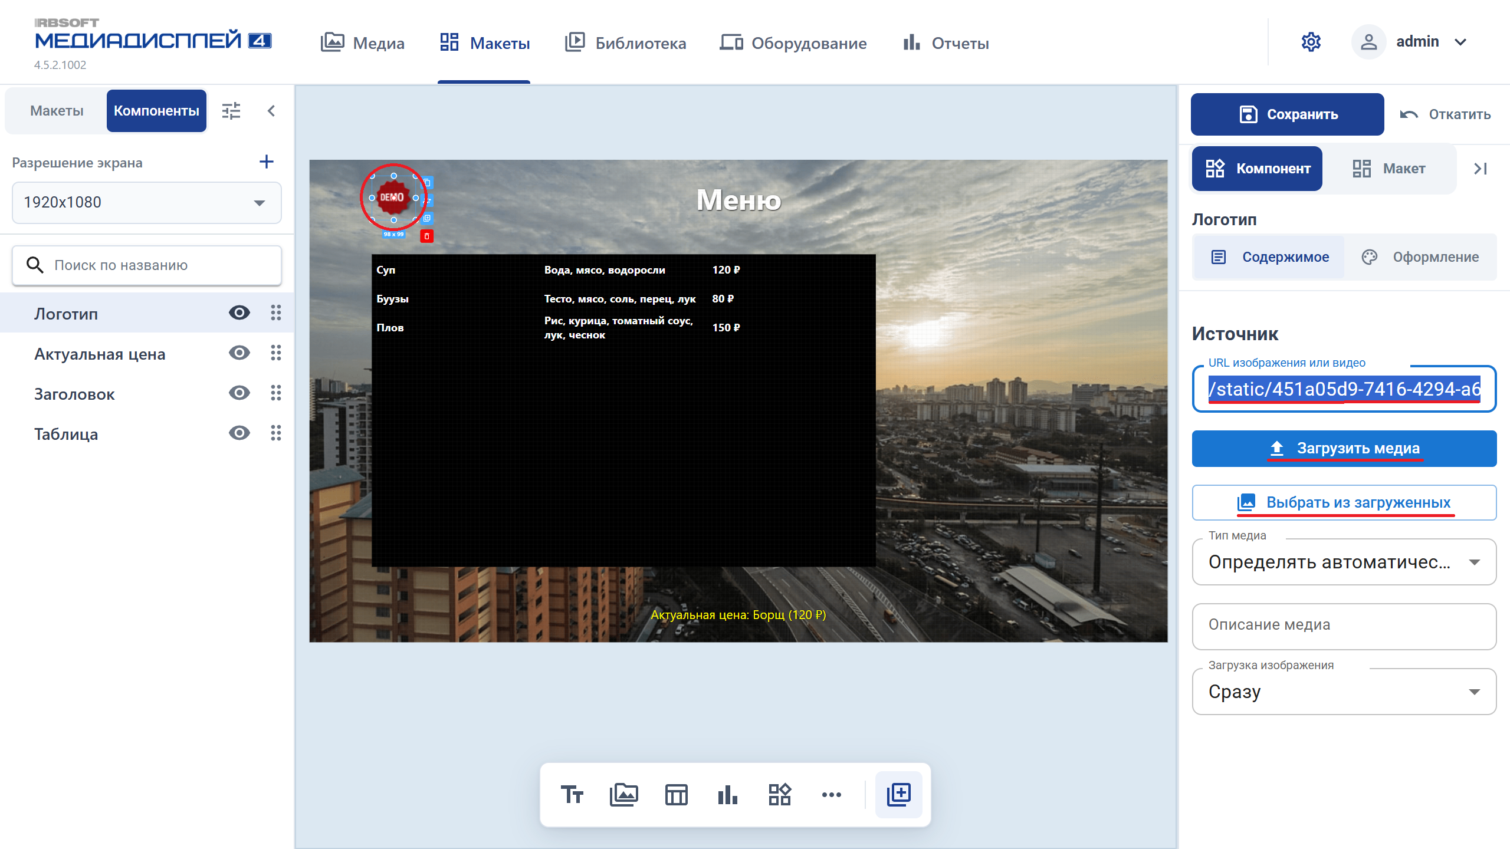Hide the Таблица component
The image size is (1510, 849).
pyautogui.click(x=239, y=433)
